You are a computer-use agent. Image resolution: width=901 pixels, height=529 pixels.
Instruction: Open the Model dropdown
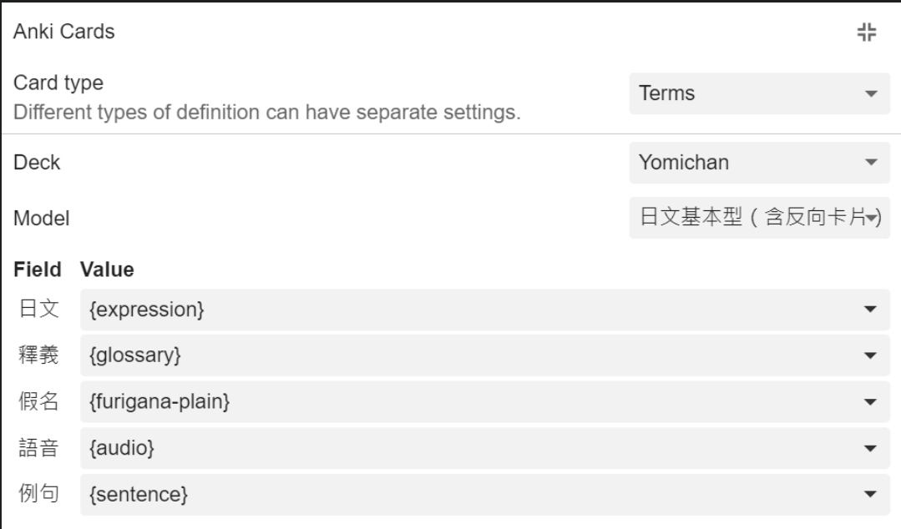[754, 219]
